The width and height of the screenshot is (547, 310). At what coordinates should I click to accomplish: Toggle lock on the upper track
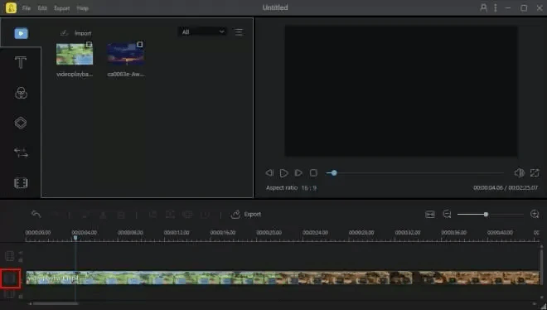pyautogui.click(x=21, y=260)
